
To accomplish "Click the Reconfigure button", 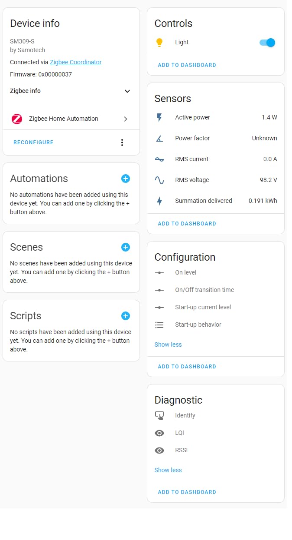I will point(33,142).
